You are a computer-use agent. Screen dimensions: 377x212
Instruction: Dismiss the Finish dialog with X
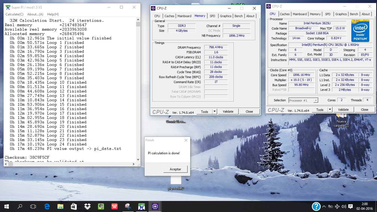186,140
